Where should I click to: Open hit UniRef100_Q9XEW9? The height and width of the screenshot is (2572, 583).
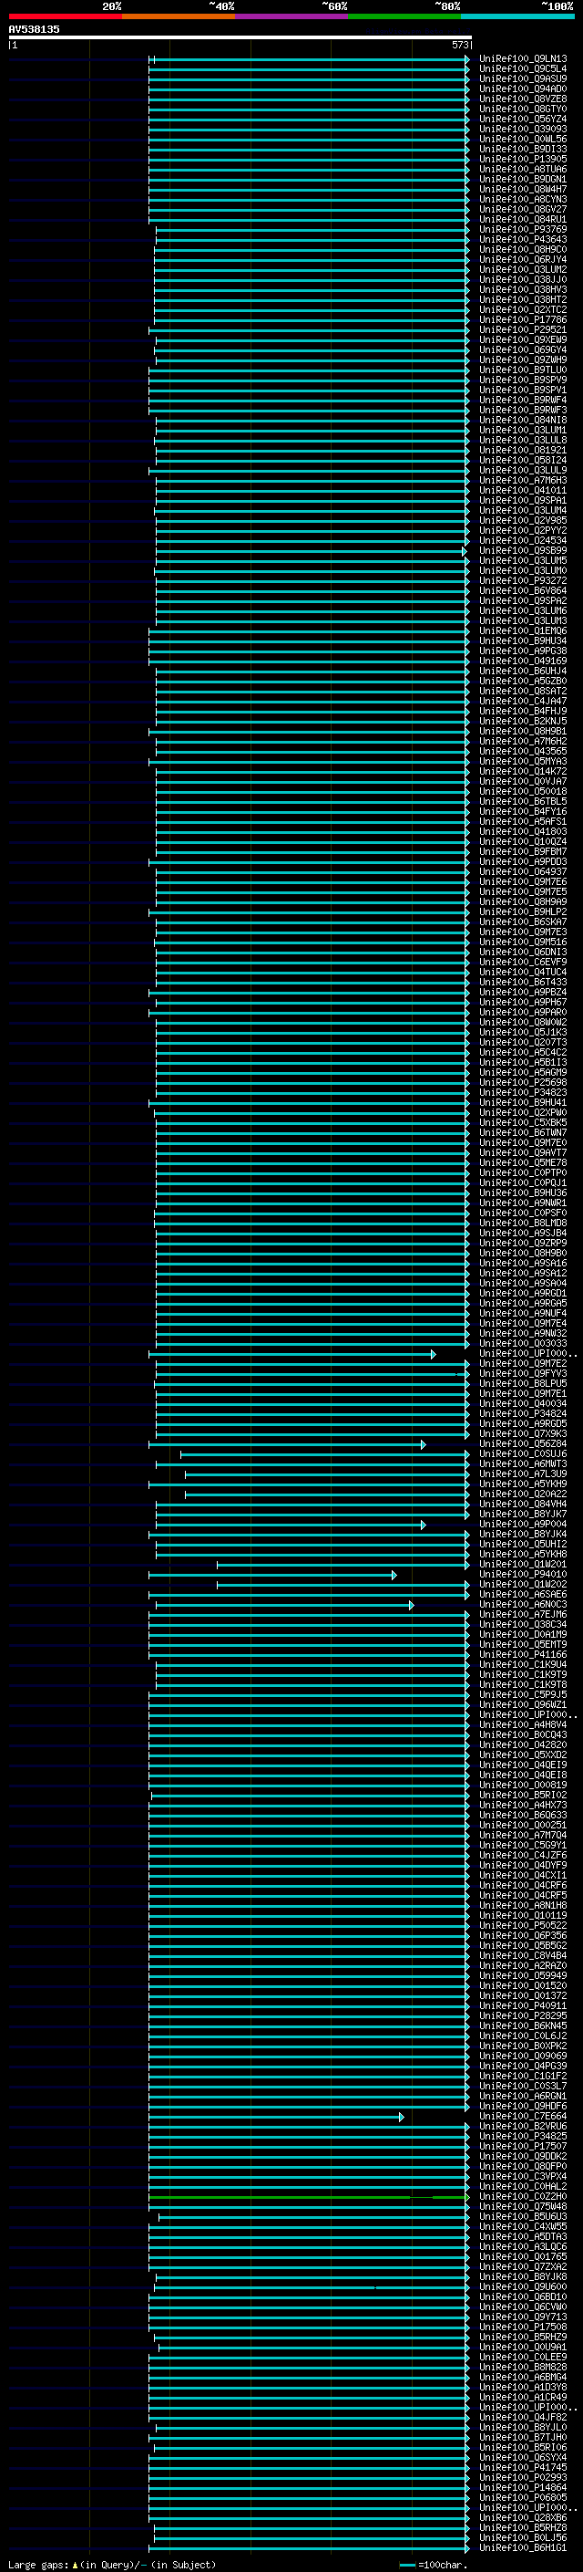pos(522,339)
